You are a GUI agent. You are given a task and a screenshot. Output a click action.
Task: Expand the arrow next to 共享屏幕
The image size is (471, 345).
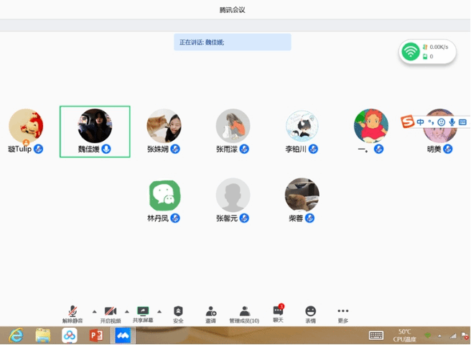159,311
